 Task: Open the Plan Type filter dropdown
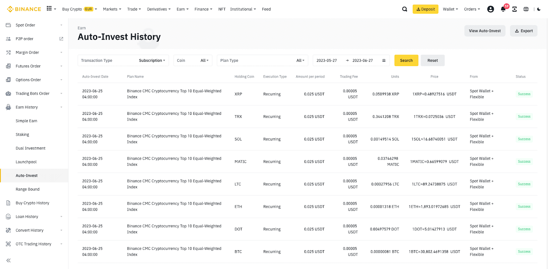click(x=262, y=60)
